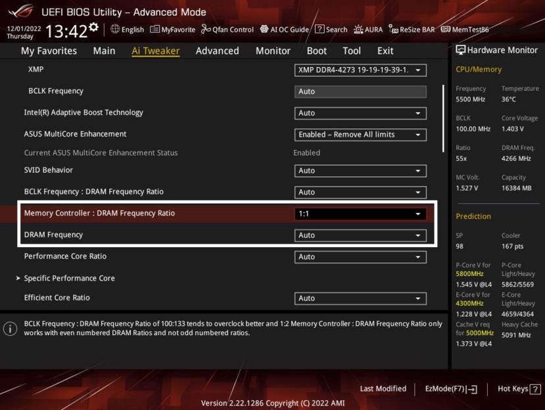Open Intel Adaptive Boost Technology dropdown
Viewport: 545px width, 410px height.
click(360, 113)
